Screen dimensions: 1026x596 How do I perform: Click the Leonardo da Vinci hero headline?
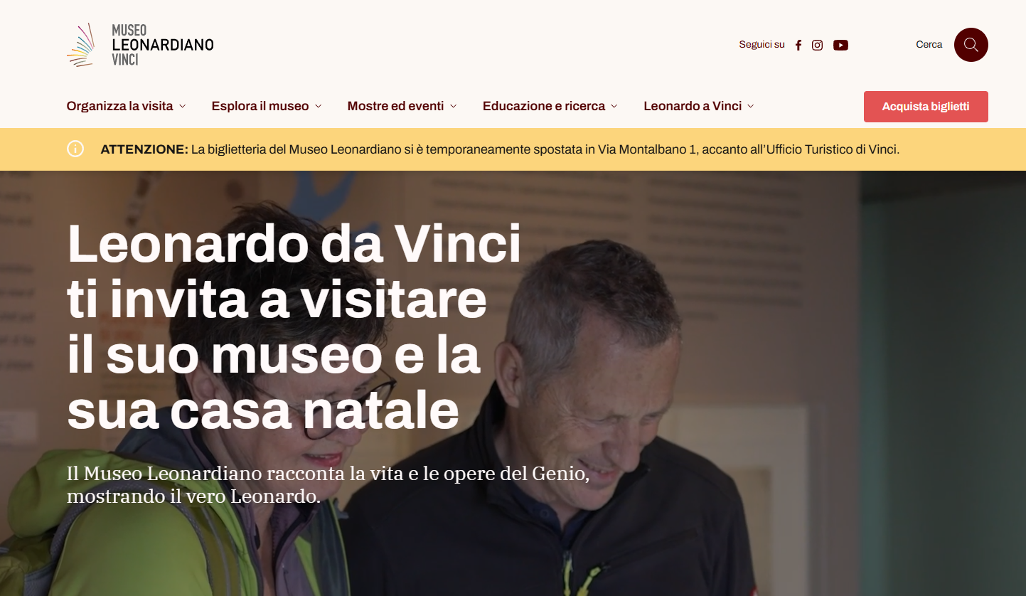point(294,327)
